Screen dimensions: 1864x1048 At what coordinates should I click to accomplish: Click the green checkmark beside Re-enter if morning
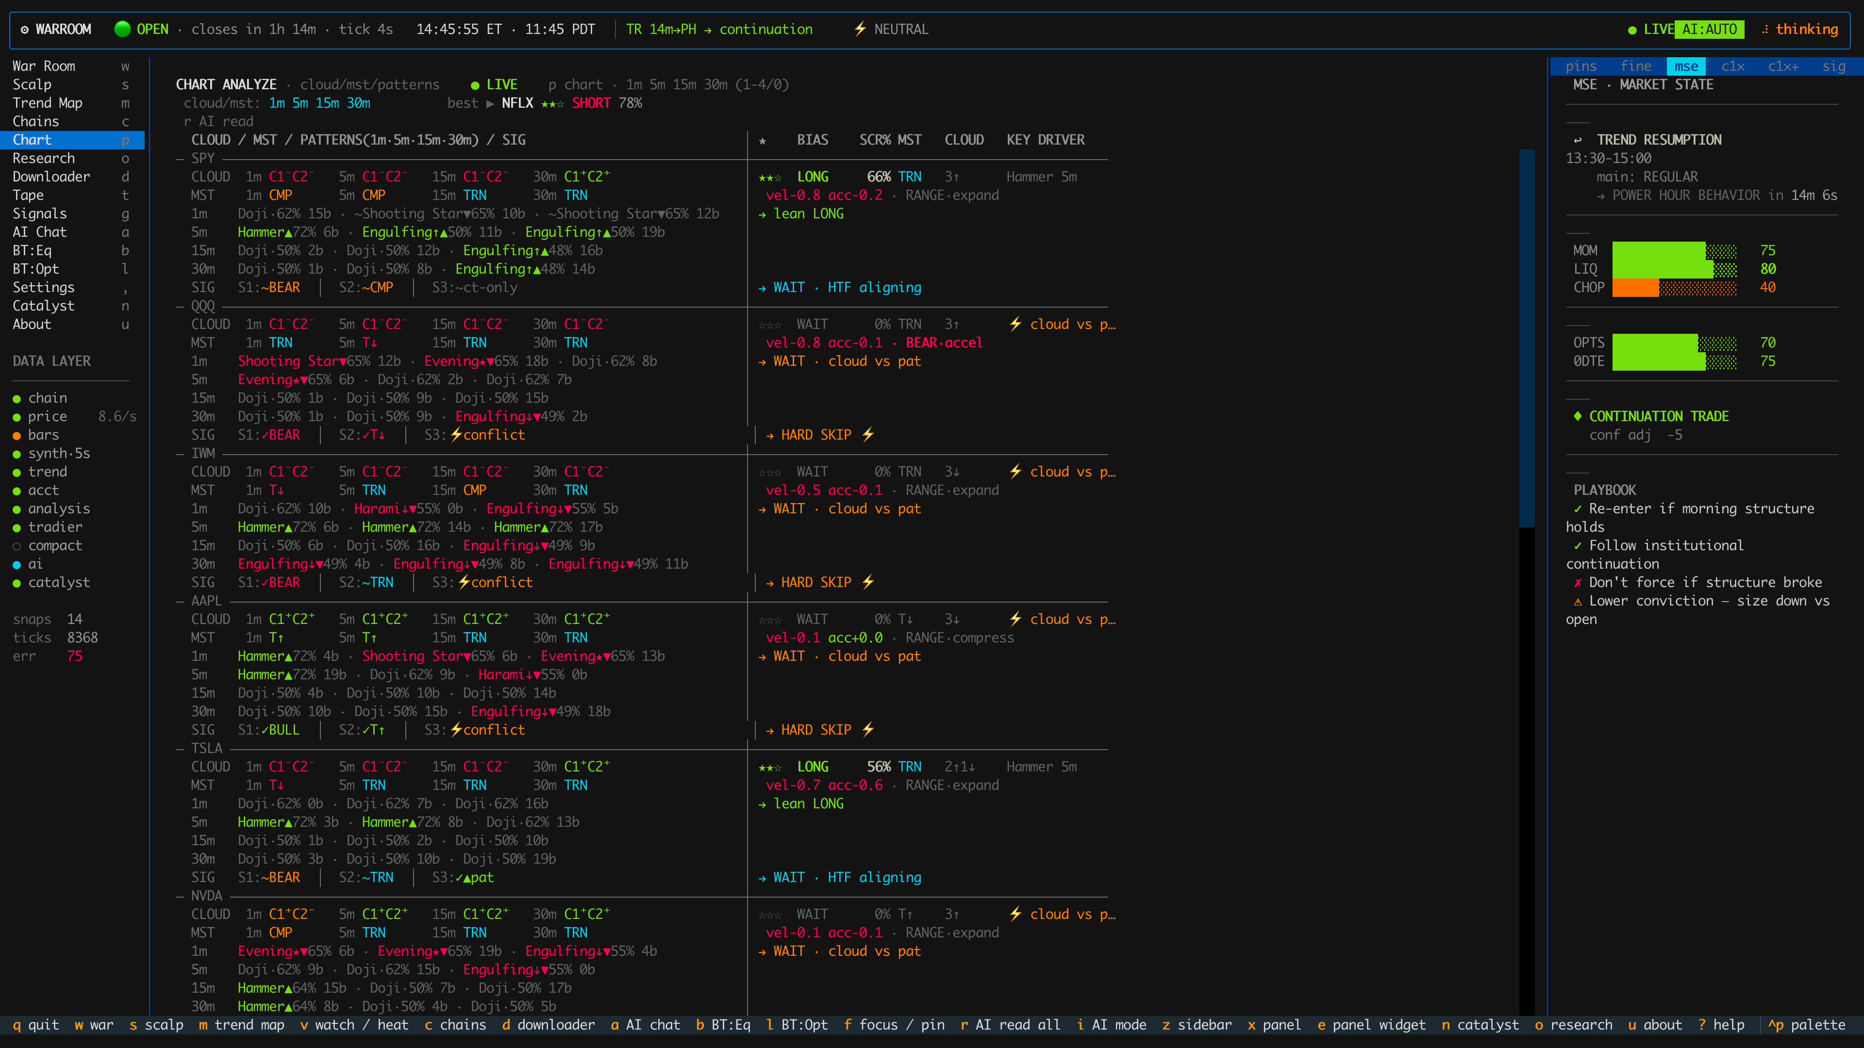(x=1578, y=509)
